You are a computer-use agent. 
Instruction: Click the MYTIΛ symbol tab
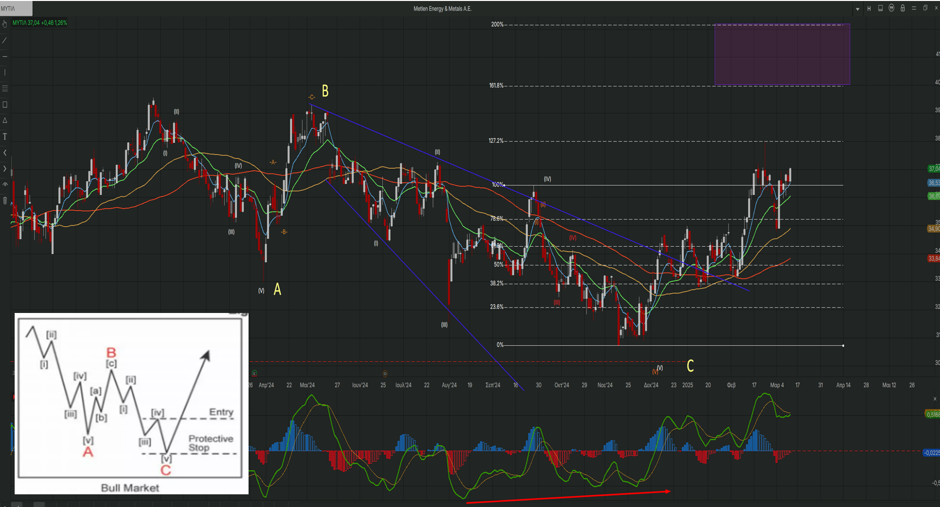tap(16, 8)
